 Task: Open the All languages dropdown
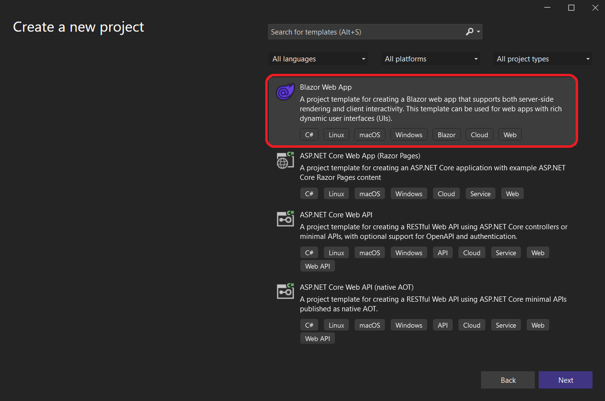318,59
